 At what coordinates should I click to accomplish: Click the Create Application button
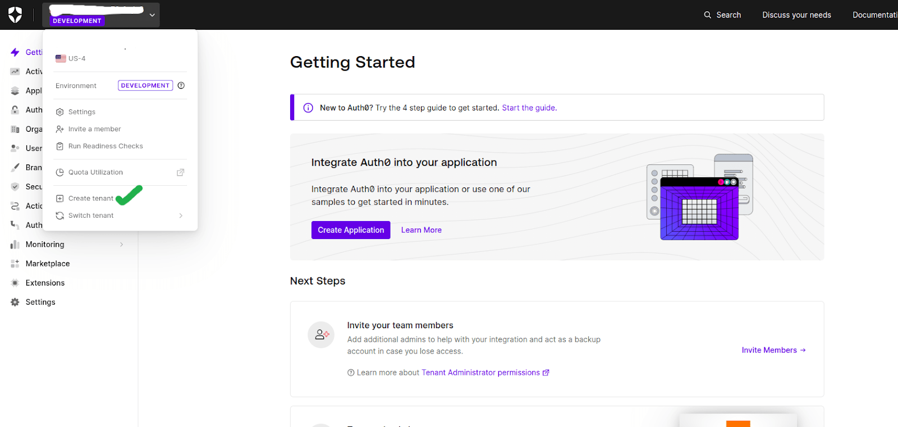pos(351,230)
